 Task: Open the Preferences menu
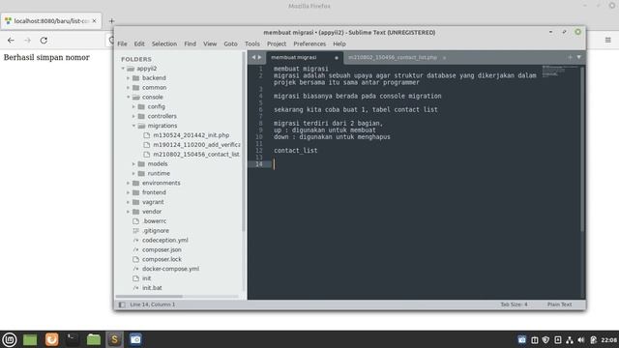(309, 43)
